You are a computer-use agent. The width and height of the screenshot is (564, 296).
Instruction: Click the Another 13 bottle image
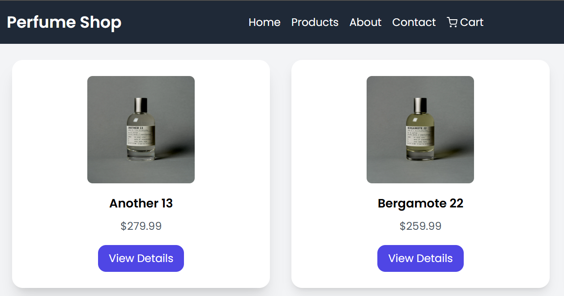tap(141, 129)
